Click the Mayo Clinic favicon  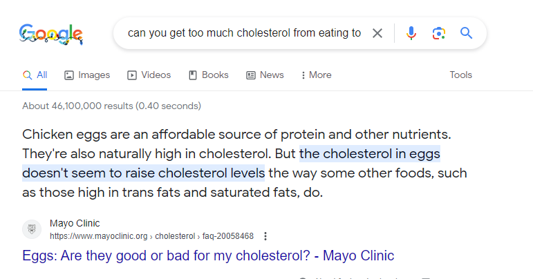click(32, 229)
